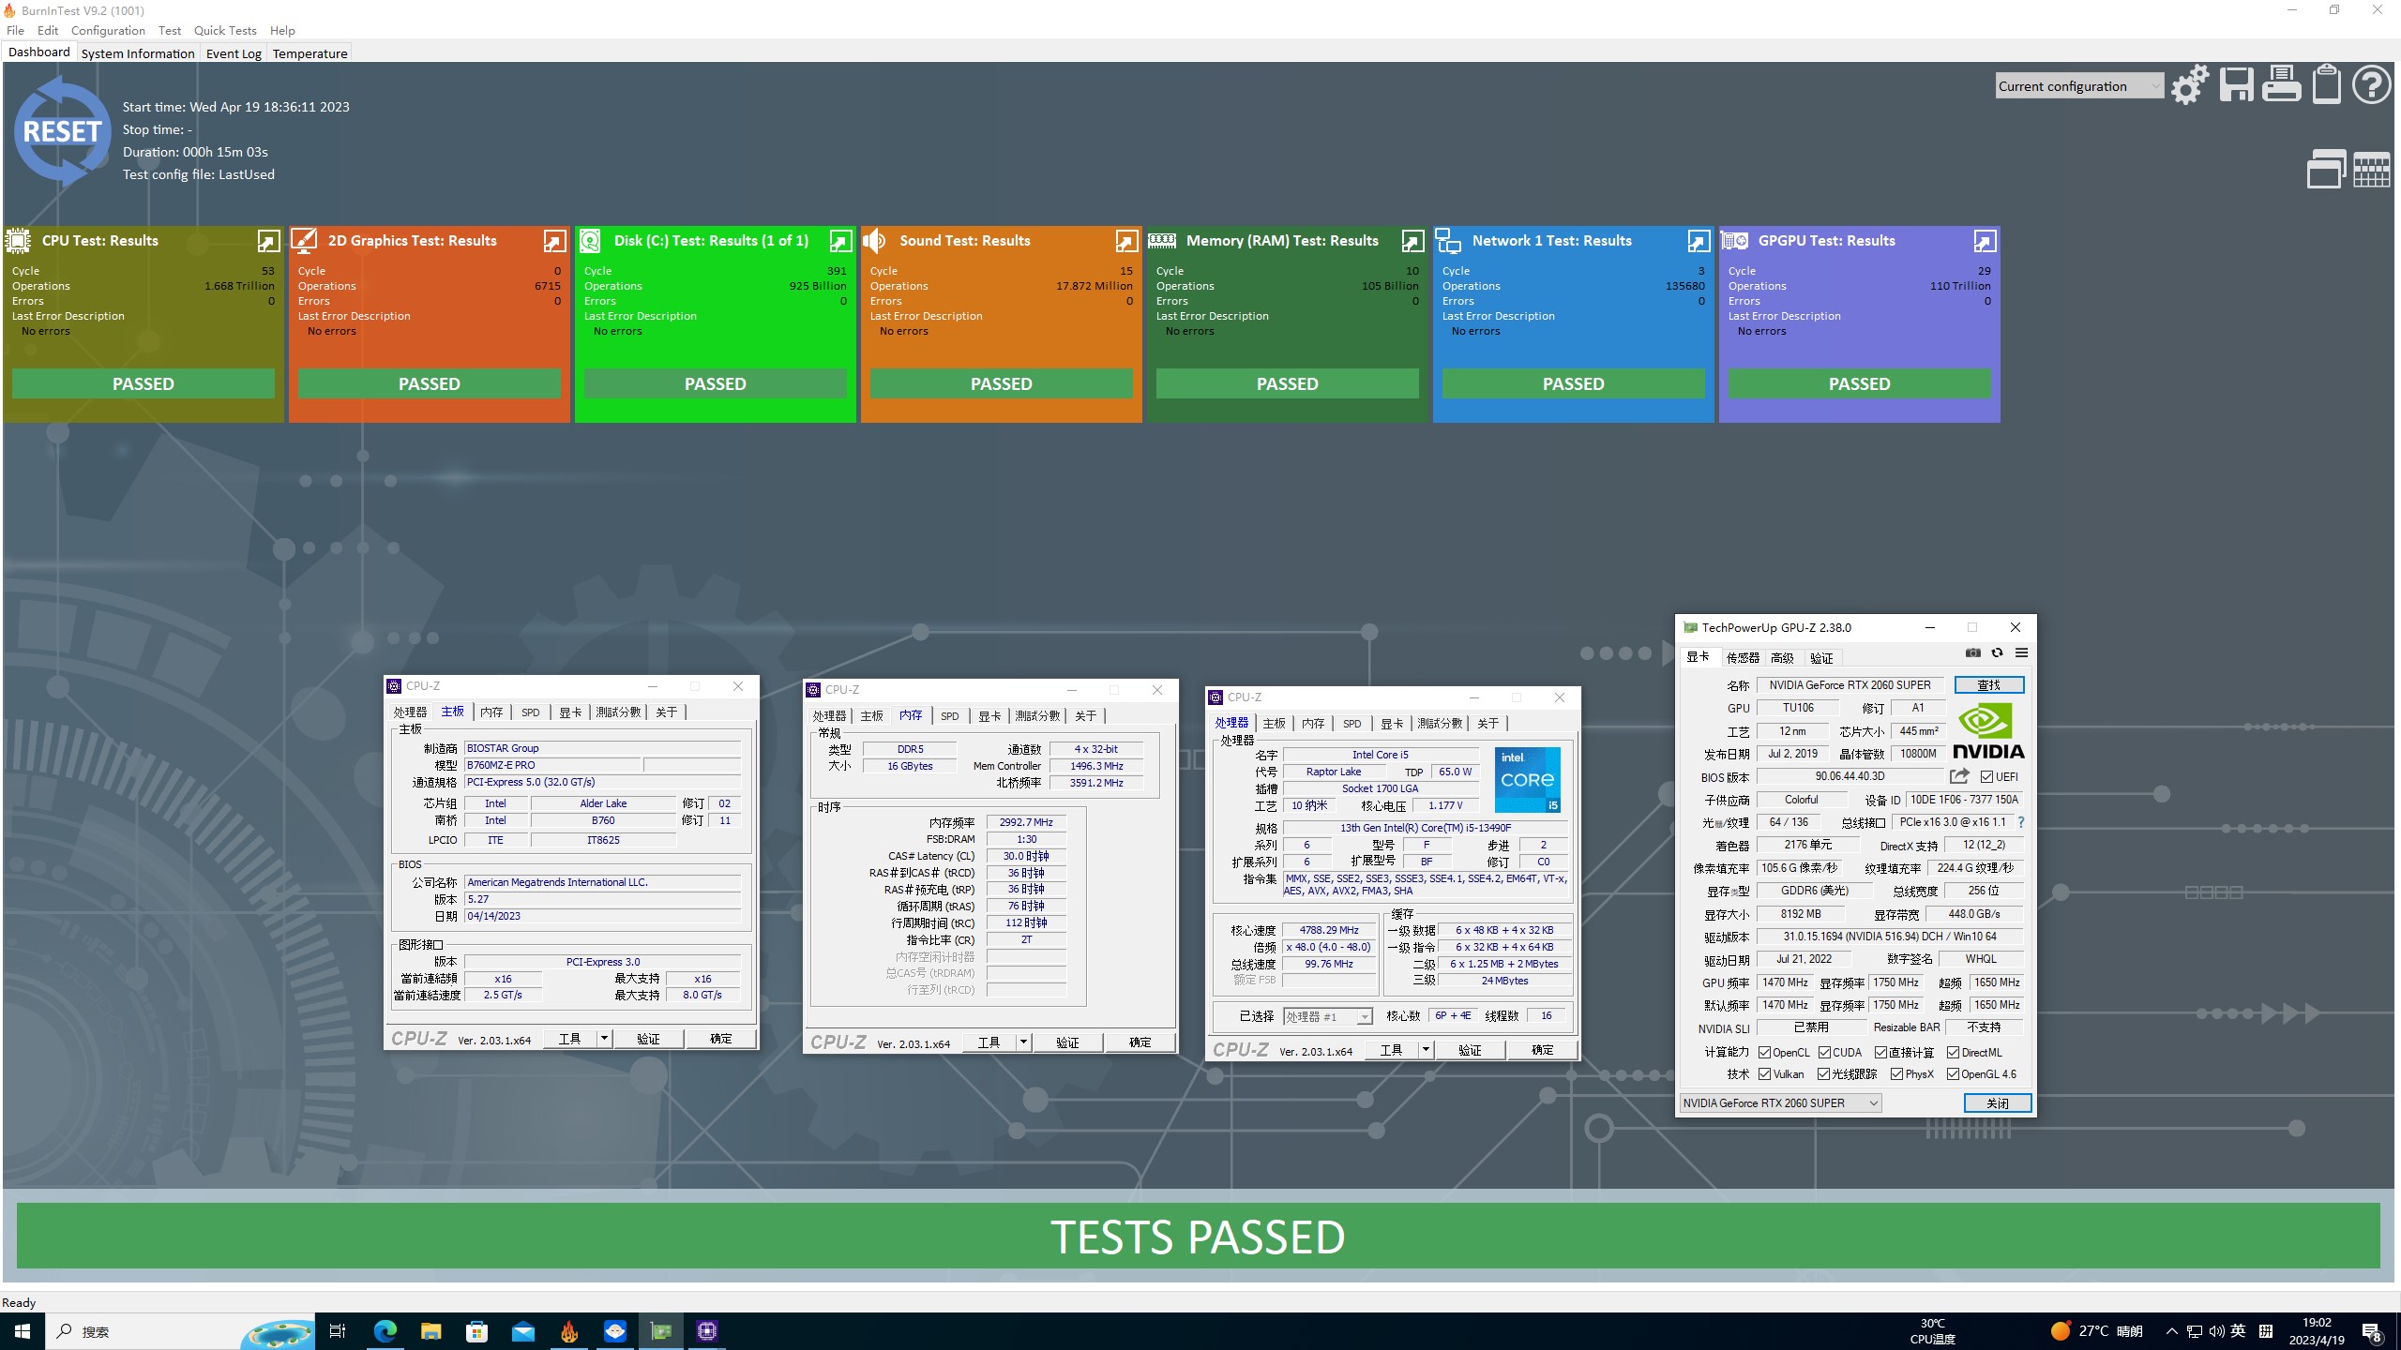
Task: Share BIOS version export icon in GPU-Z
Action: (x=1959, y=776)
